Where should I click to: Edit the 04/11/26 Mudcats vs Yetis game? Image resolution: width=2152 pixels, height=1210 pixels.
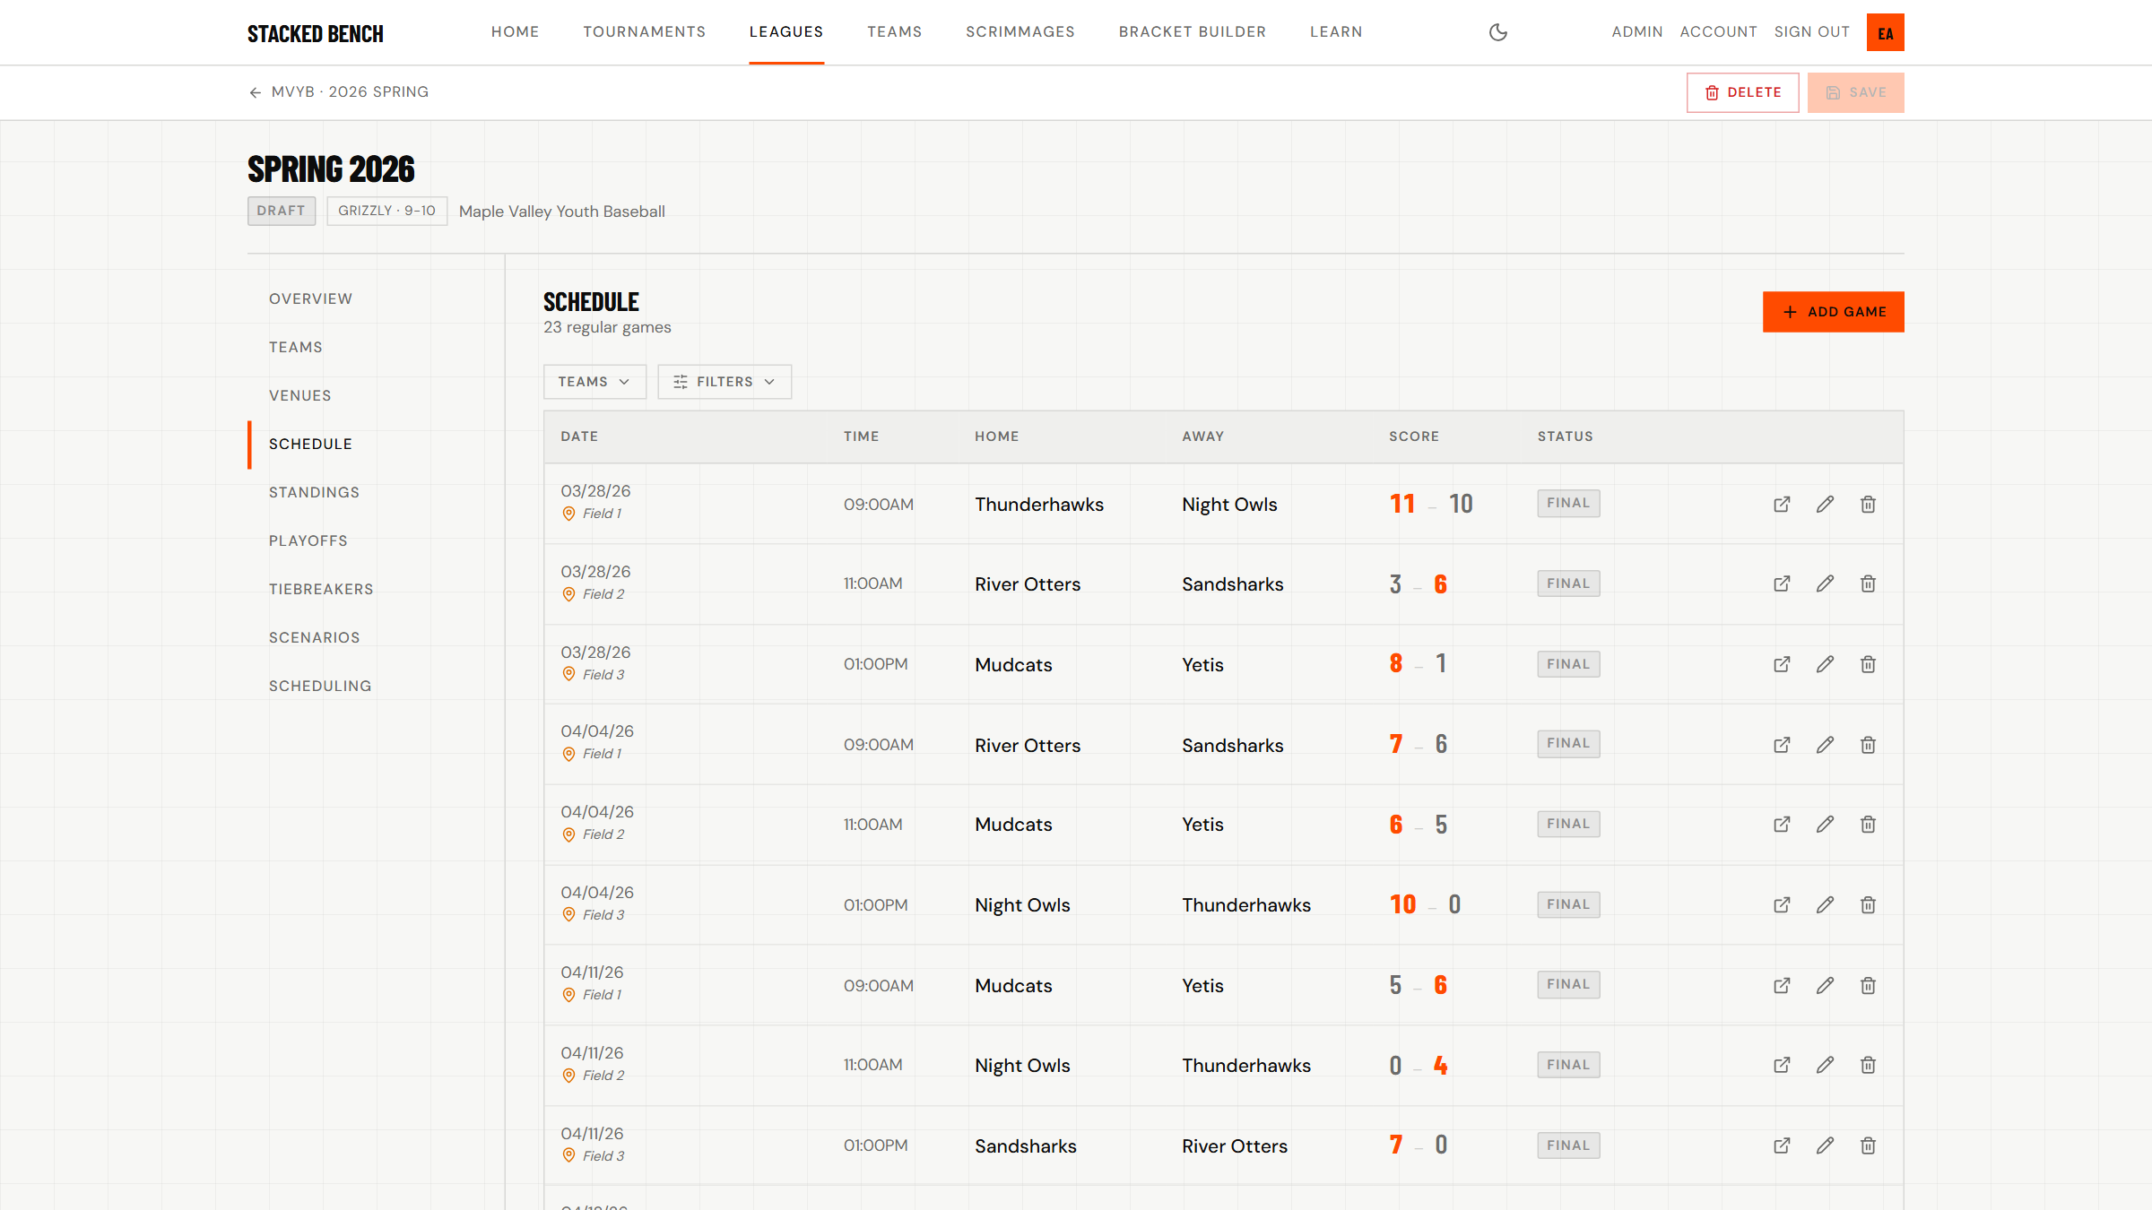(1825, 985)
